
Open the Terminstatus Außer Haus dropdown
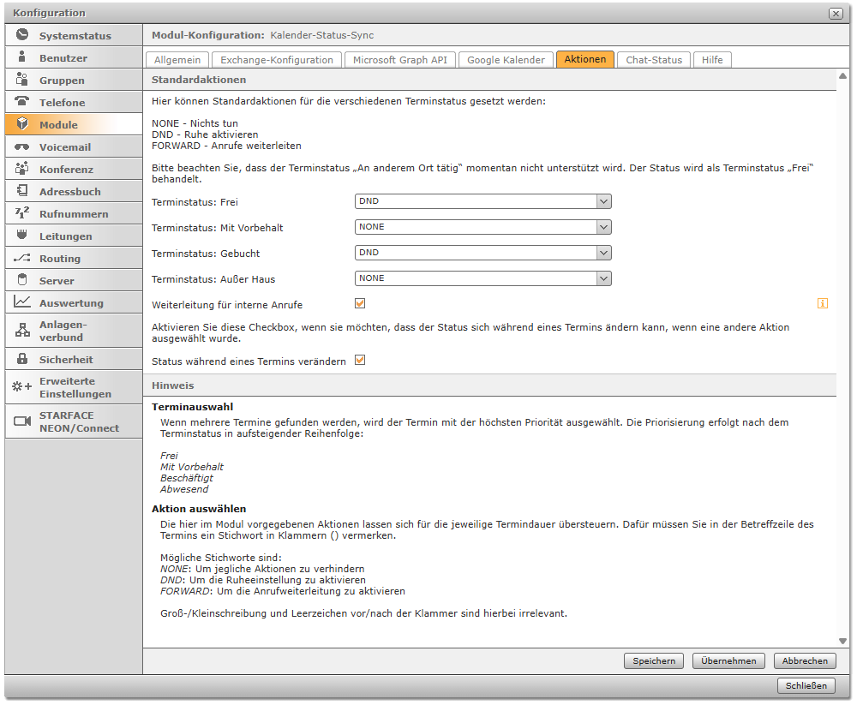point(482,278)
